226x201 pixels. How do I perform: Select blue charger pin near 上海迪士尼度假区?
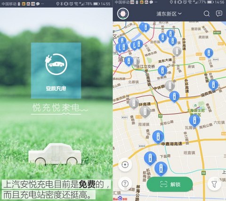[x=194, y=121]
